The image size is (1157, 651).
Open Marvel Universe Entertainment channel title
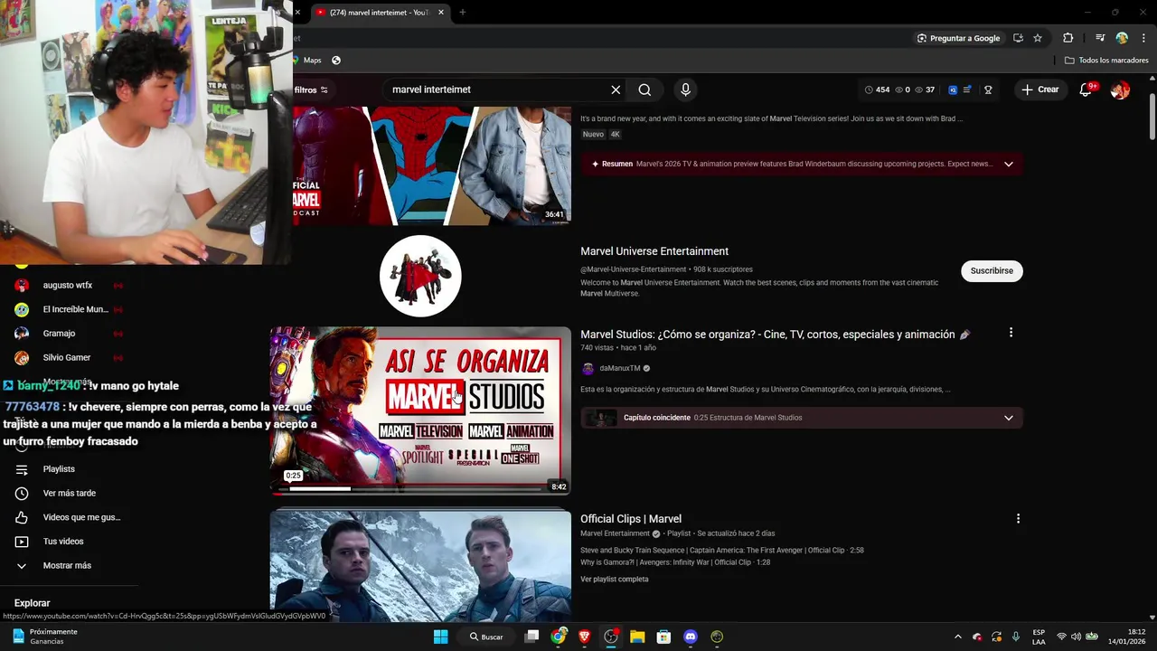[x=654, y=251]
